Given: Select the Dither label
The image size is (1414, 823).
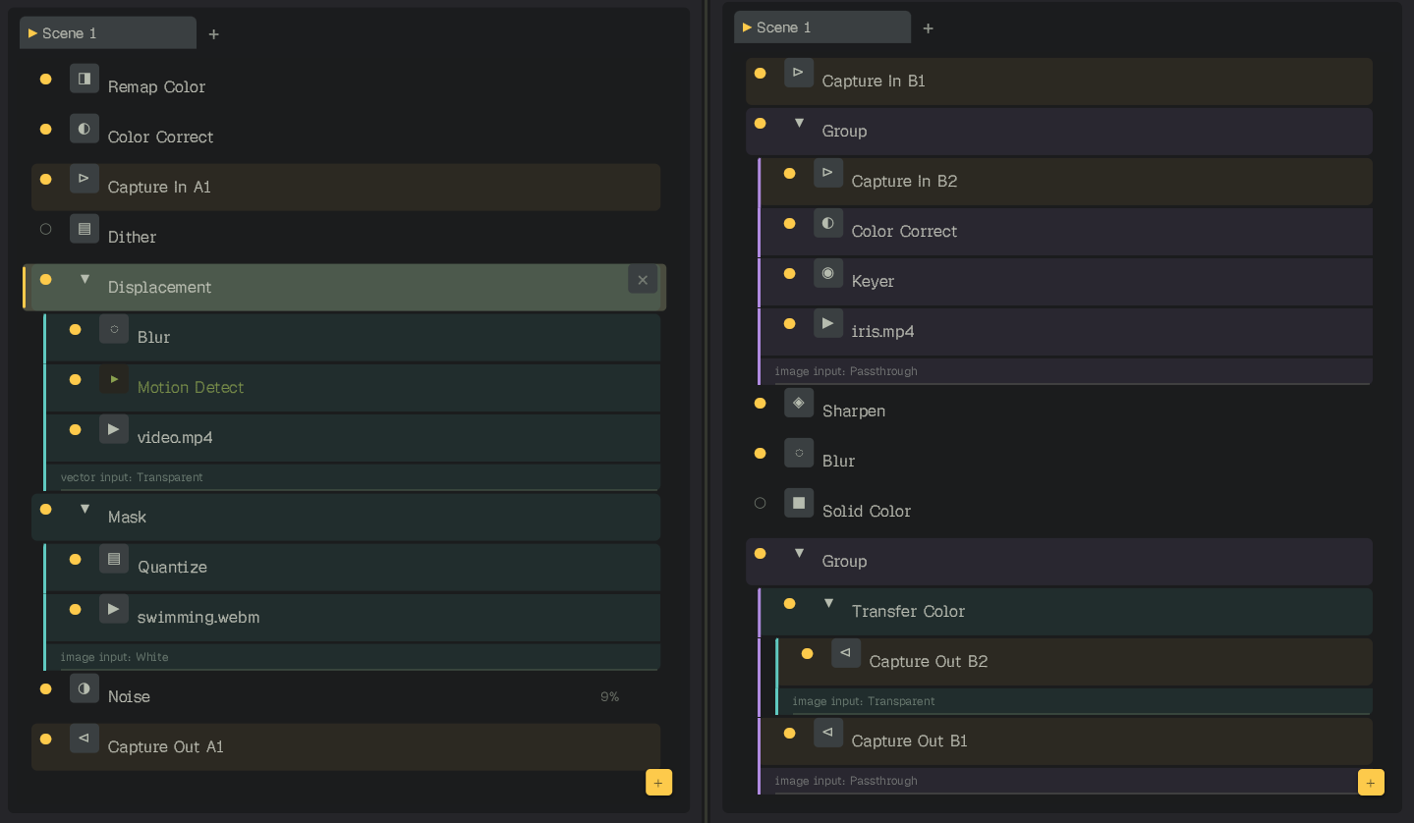Looking at the screenshot, I should click(132, 237).
